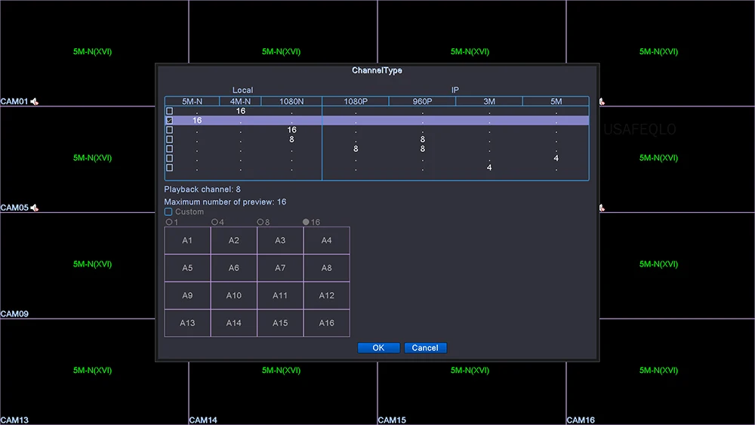Click the 3M column header
Screen dimensions: 755x425
coord(489,102)
